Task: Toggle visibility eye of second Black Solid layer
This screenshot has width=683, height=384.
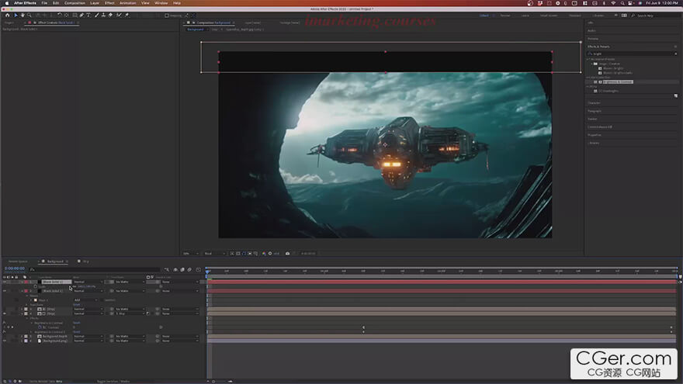Action: pos(5,291)
